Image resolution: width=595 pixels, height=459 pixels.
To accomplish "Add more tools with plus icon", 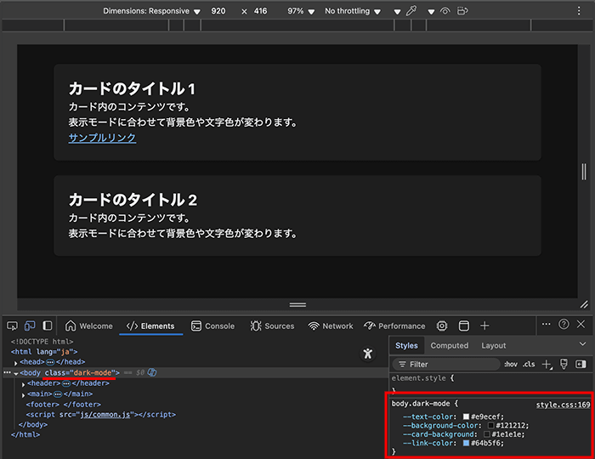I will (x=484, y=326).
